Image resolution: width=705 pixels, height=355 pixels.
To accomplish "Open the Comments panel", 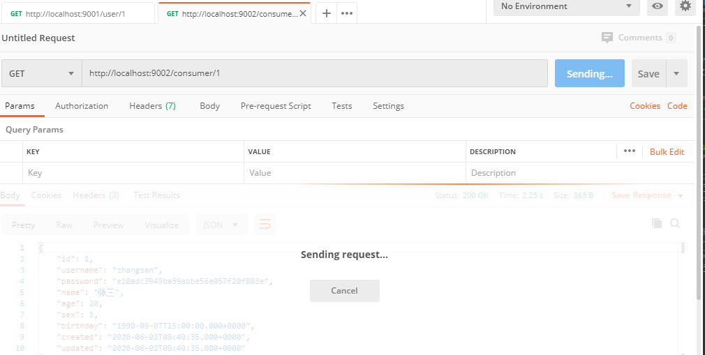I will click(638, 38).
